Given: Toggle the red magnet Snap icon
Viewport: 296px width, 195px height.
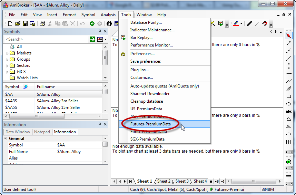Looking at the screenshot, I should point(265,23).
